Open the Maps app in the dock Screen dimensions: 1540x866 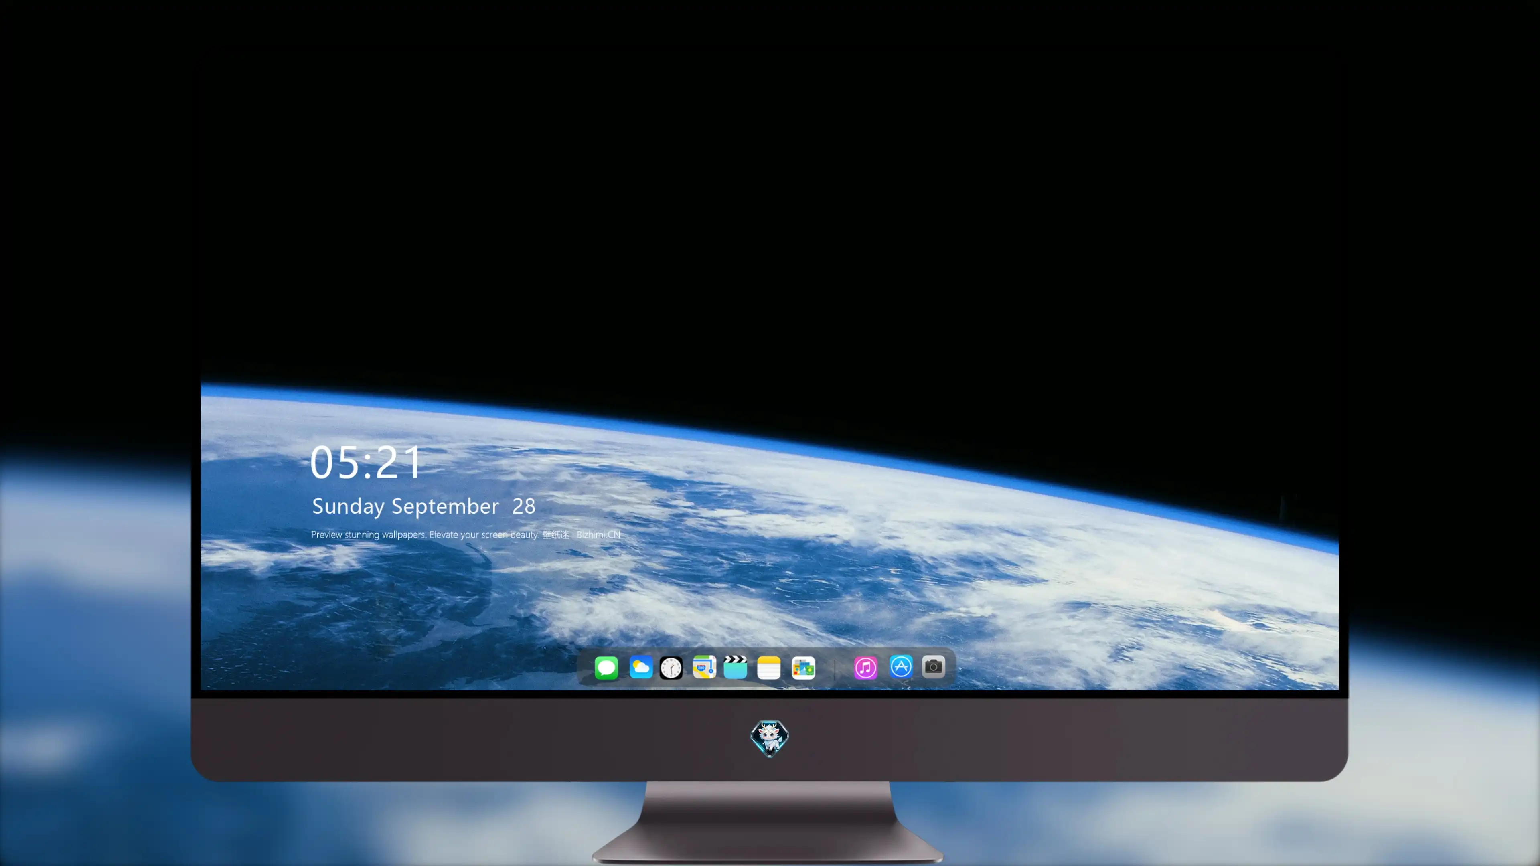point(704,667)
